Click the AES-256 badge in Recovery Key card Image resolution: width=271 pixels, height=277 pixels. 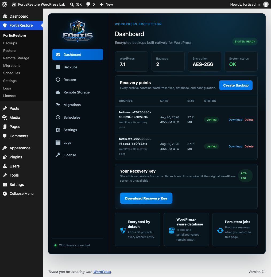point(245,175)
